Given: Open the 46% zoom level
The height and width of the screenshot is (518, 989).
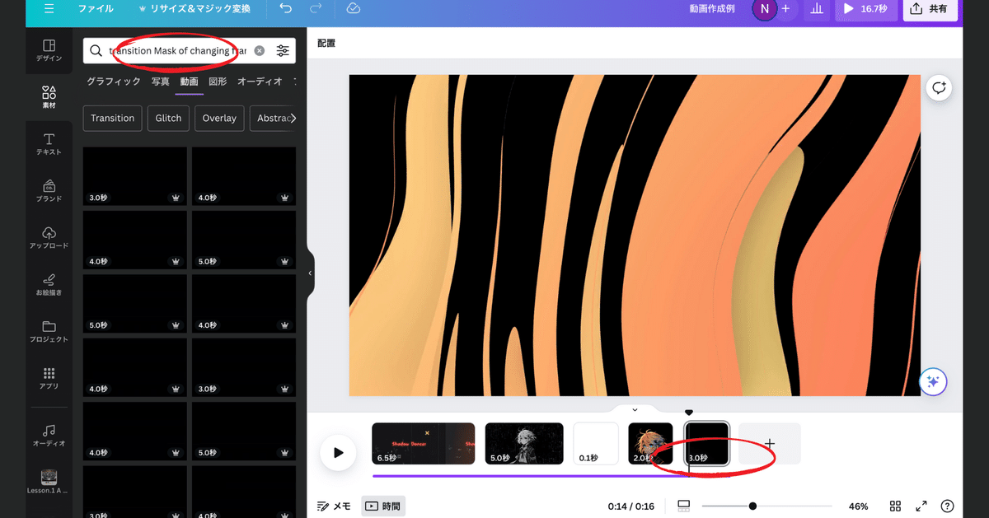Looking at the screenshot, I should click(x=858, y=506).
